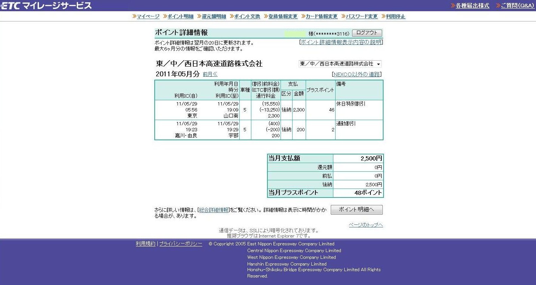
Task: Go to 還元額明細 in the navigation
Action: pyautogui.click(x=214, y=16)
